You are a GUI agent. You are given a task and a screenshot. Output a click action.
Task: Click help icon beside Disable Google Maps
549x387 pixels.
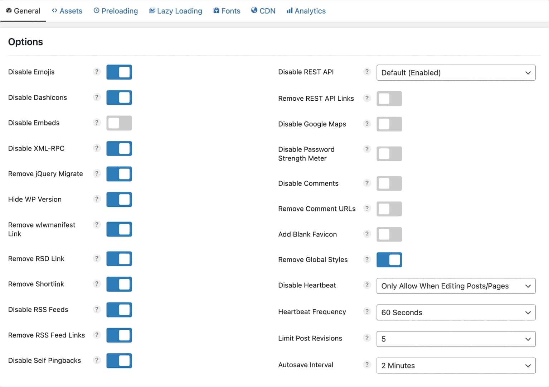pyautogui.click(x=367, y=124)
